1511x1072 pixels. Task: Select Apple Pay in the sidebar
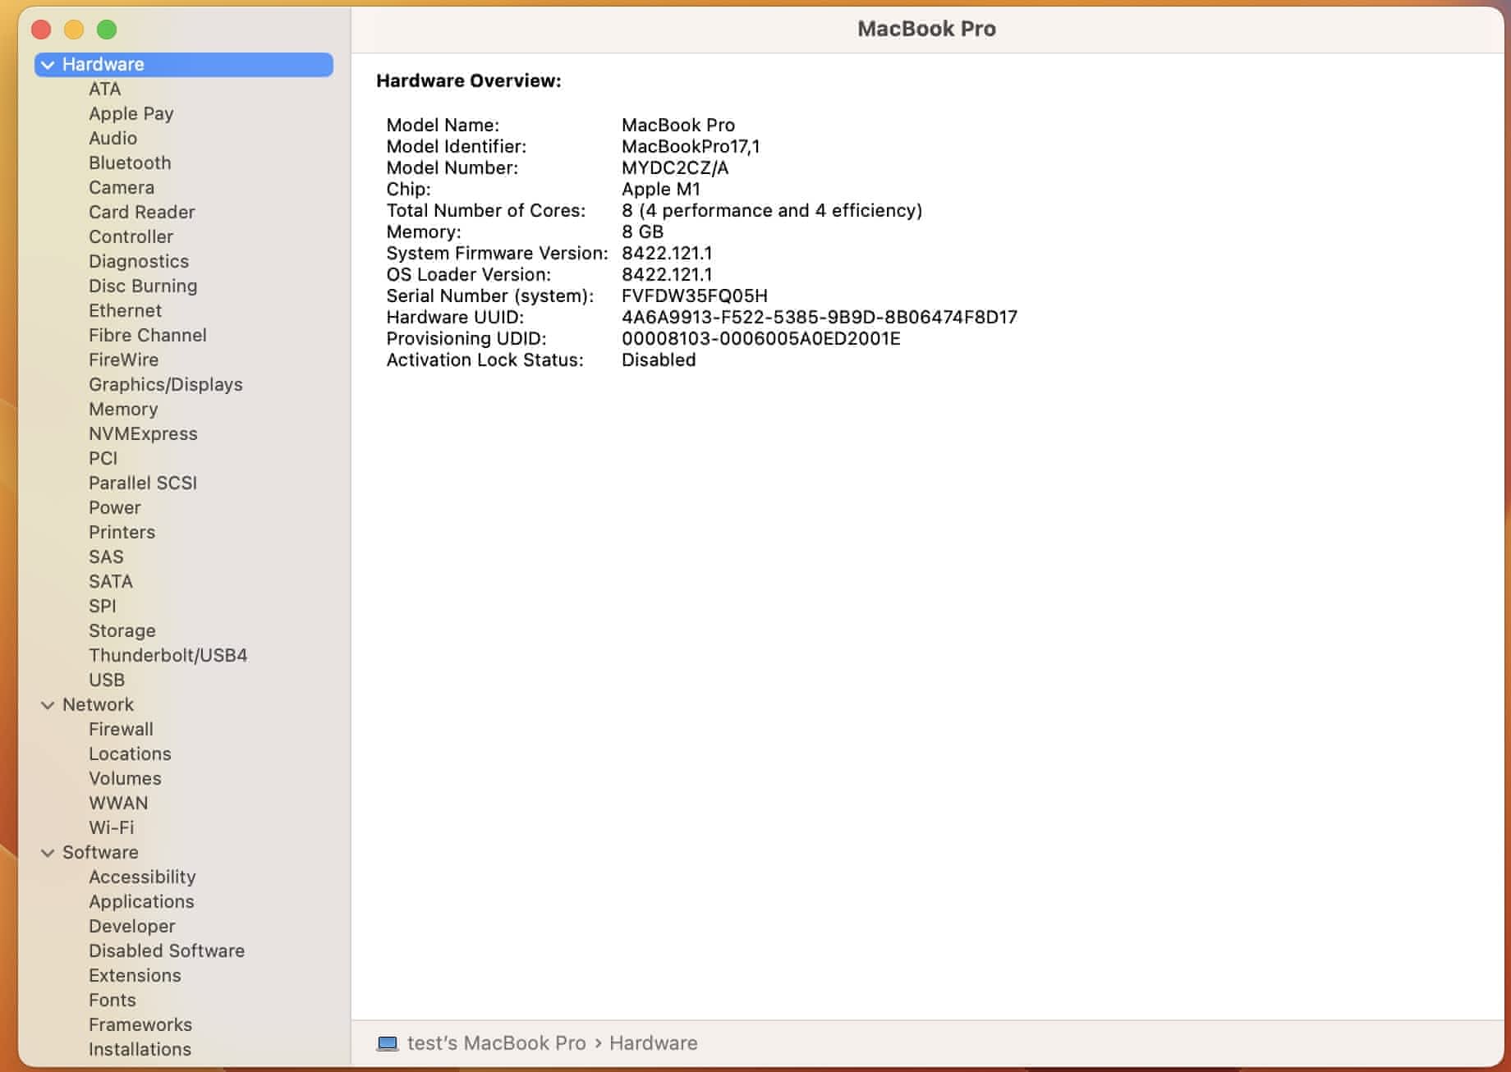tap(131, 113)
